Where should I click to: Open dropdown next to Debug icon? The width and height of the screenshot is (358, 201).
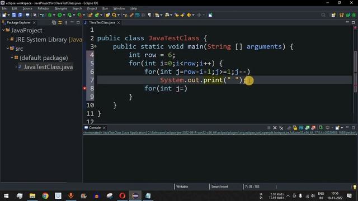pyautogui.click(x=54, y=15)
